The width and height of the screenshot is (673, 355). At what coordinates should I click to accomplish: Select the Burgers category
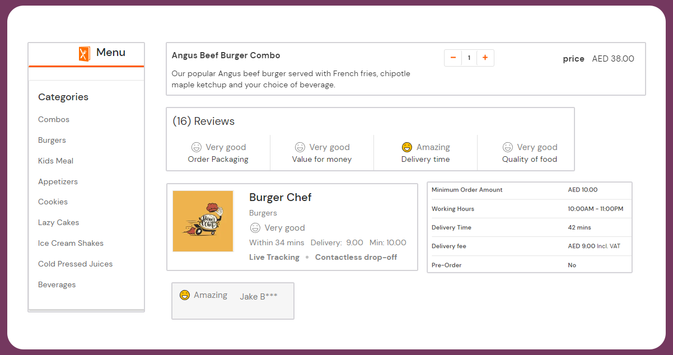click(x=52, y=140)
